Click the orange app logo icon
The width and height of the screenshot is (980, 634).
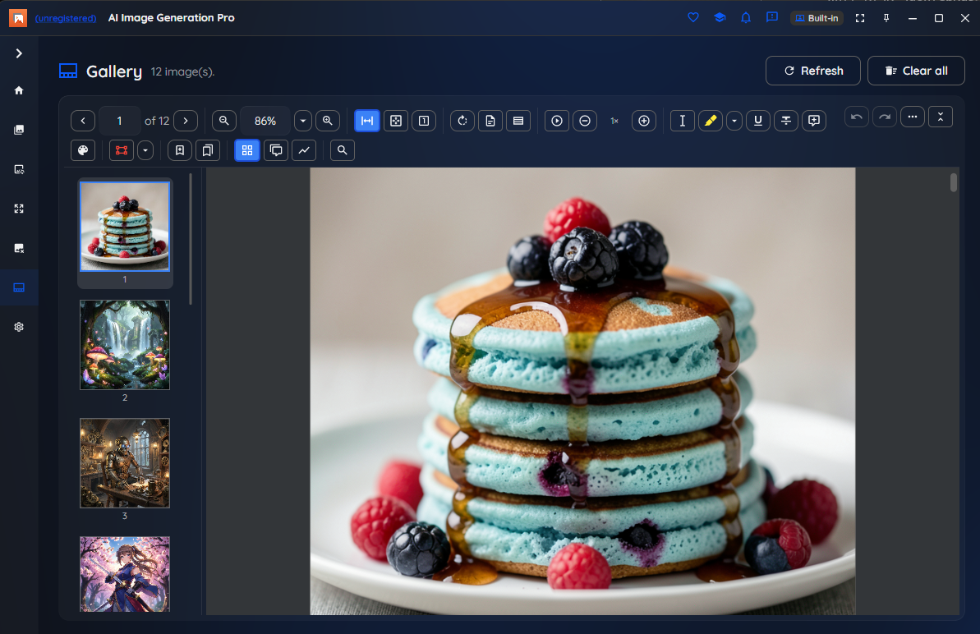point(18,18)
